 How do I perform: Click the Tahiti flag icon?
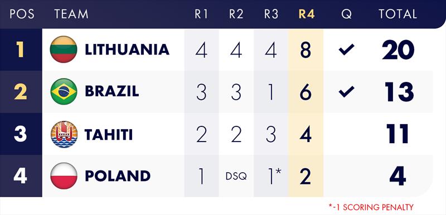pos(64,134)
